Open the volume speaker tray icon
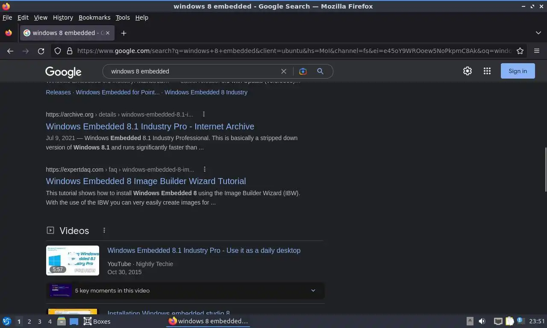This screenshot has width=547, height=328. [482, 321]
